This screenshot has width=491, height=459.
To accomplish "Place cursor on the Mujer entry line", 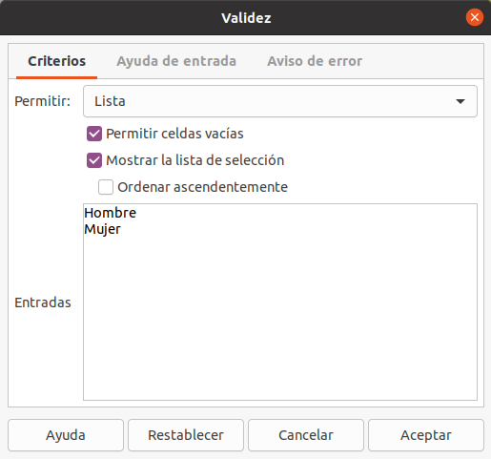I will [x=102, y=229].
